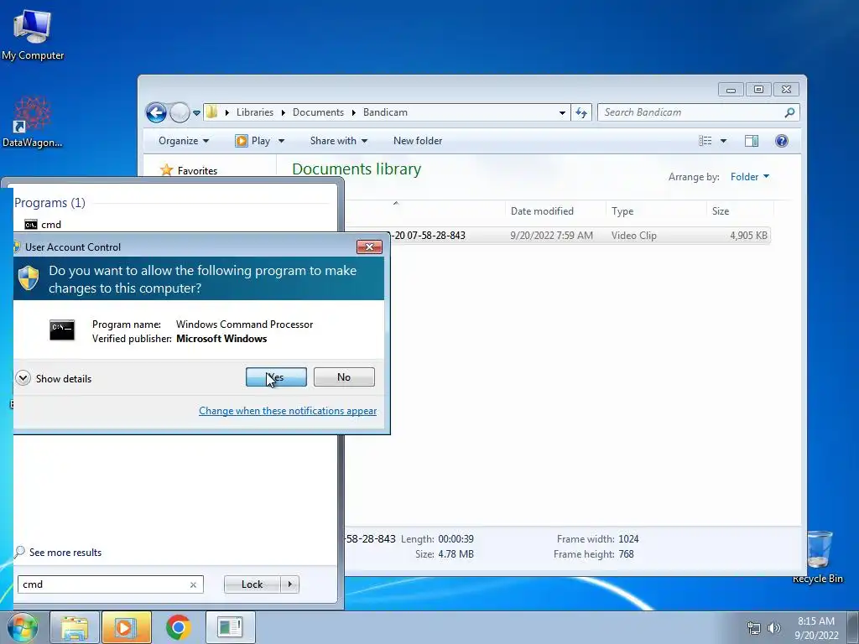Click the Explorer forward navigation button

click(180, 113)
